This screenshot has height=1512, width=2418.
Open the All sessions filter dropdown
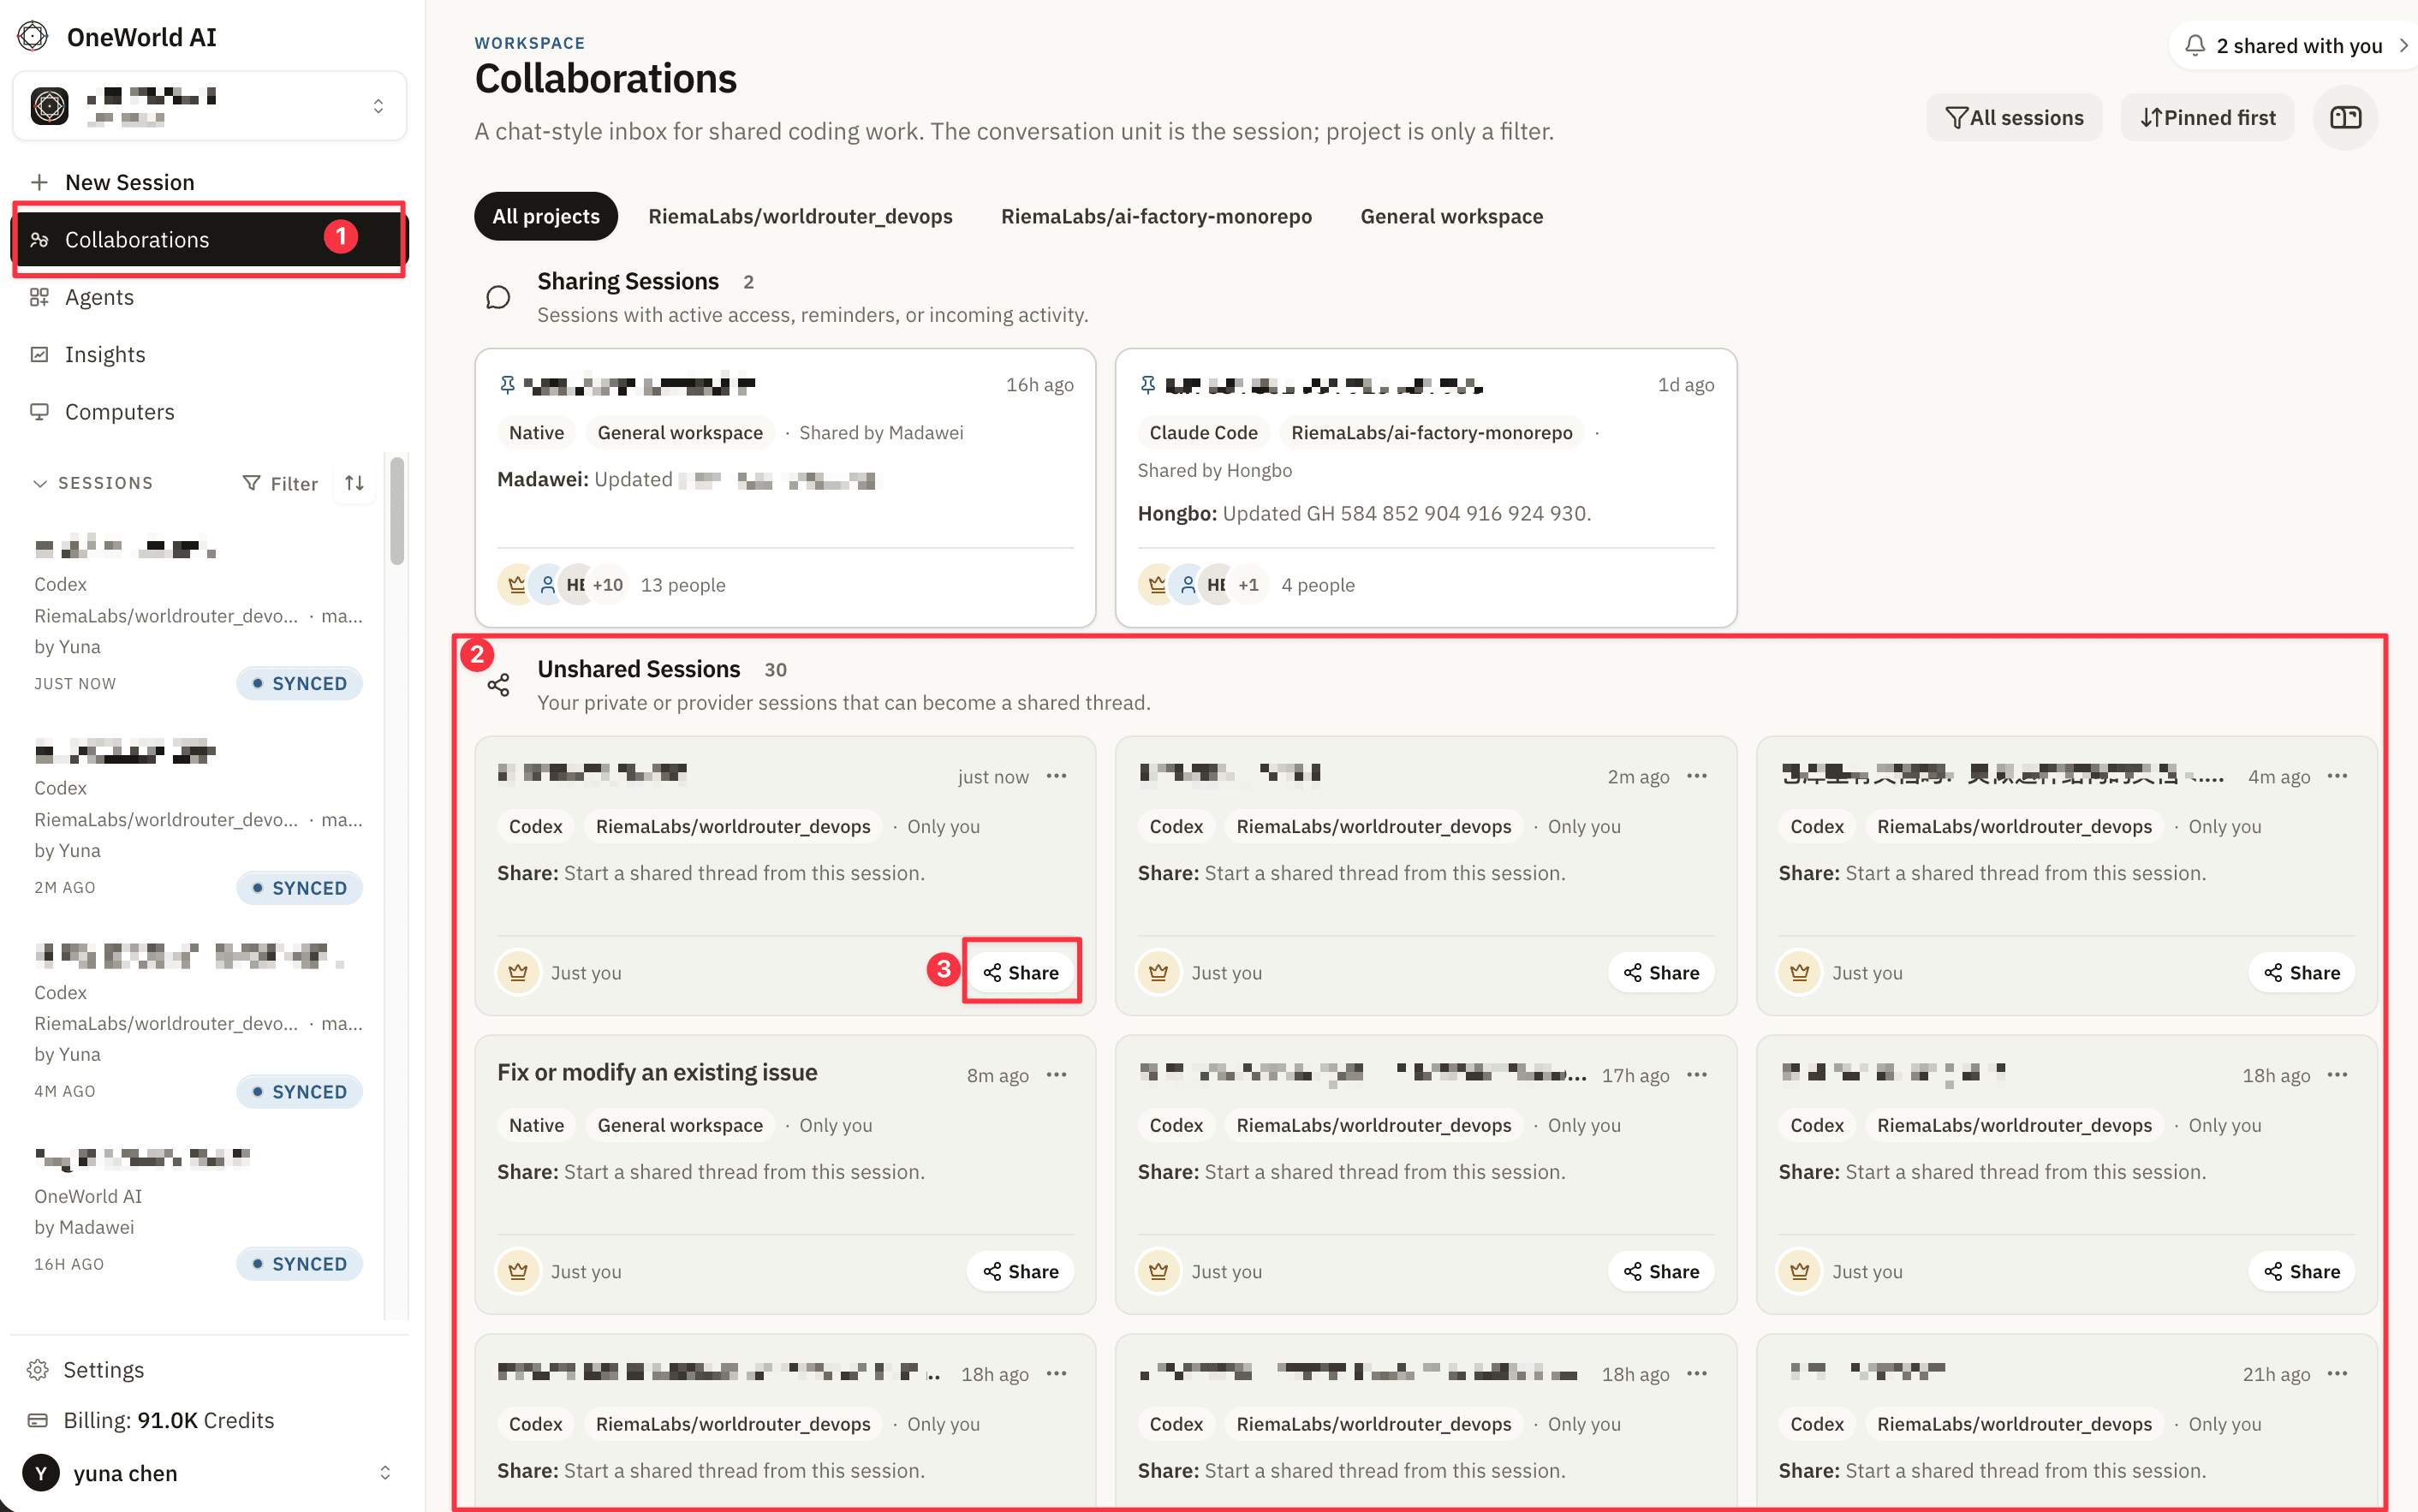pos(2013,118)
